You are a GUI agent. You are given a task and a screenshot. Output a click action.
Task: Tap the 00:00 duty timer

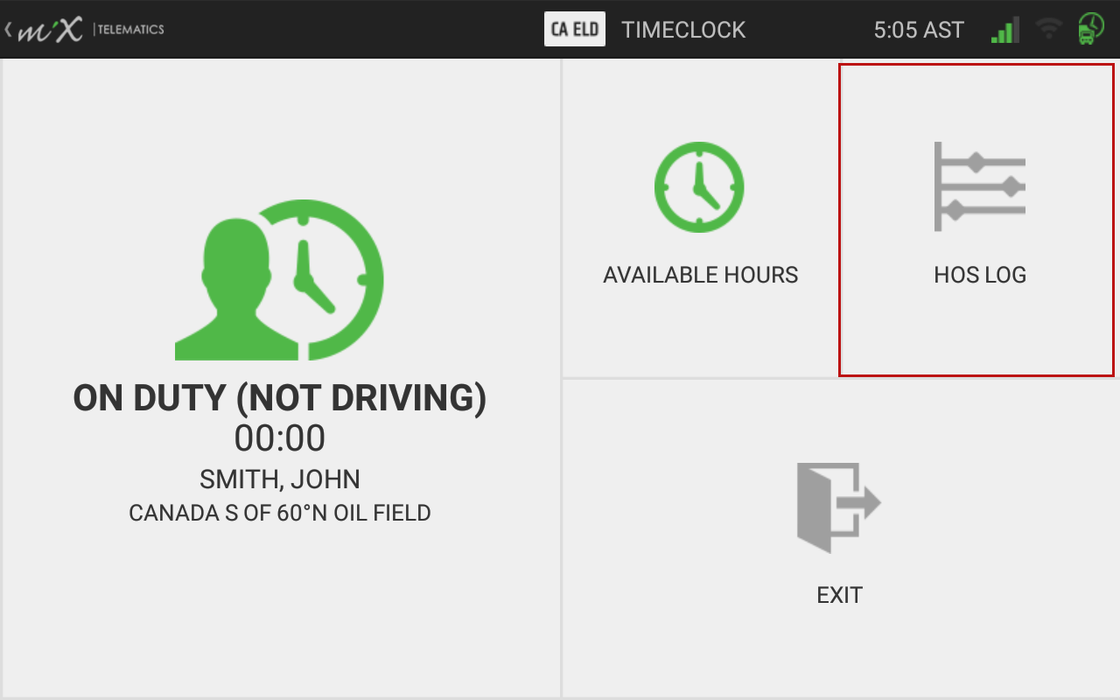280,438
